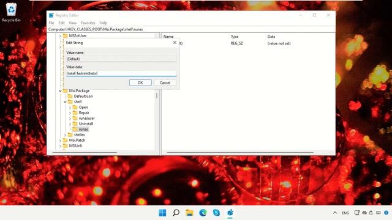Select the shellex key folder icon
This screenshot has width=392, height=220.
coord(70,134)
